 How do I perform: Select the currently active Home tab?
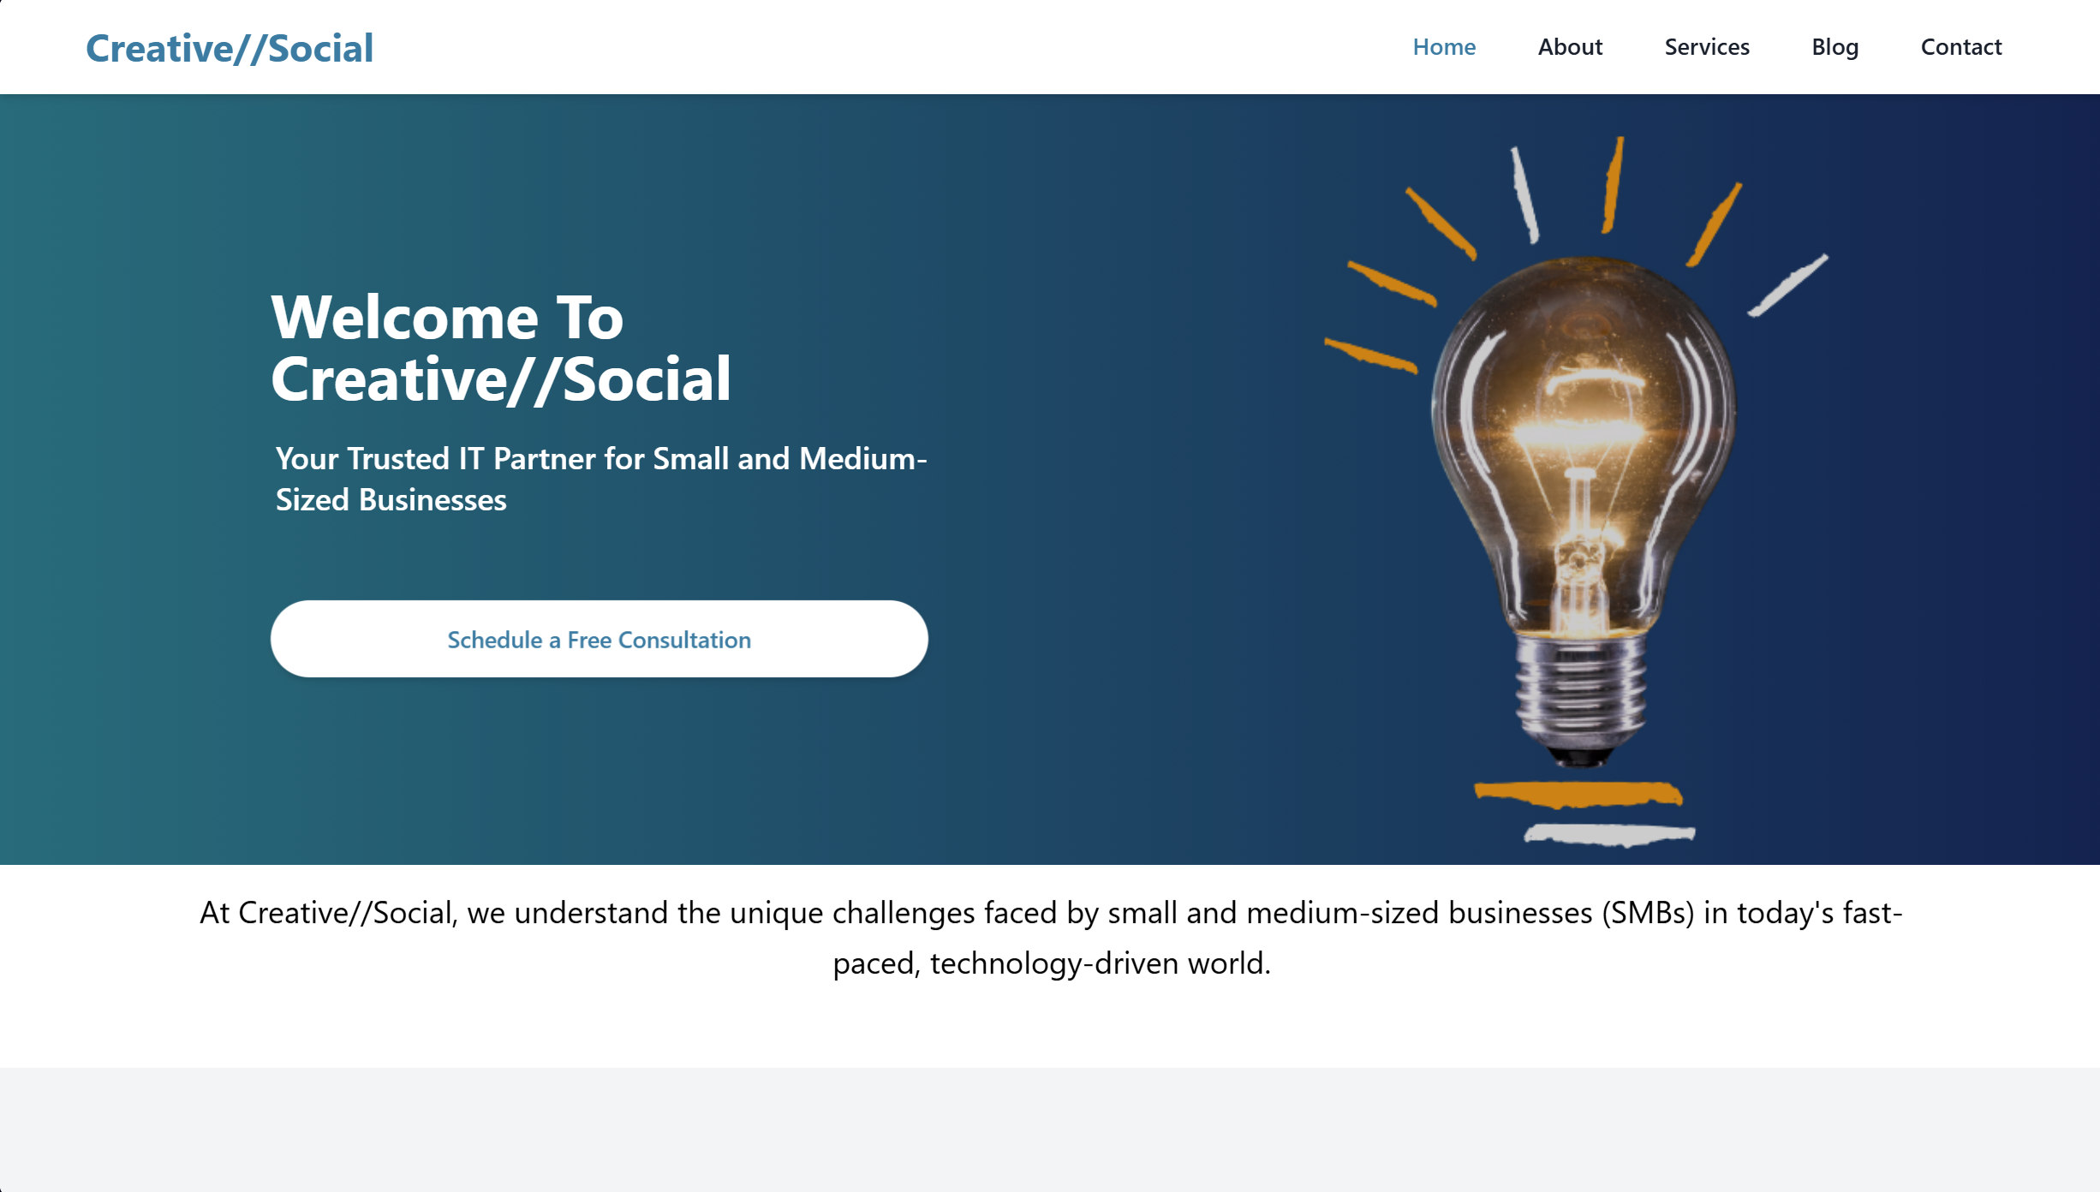(x=1444, y=46)
